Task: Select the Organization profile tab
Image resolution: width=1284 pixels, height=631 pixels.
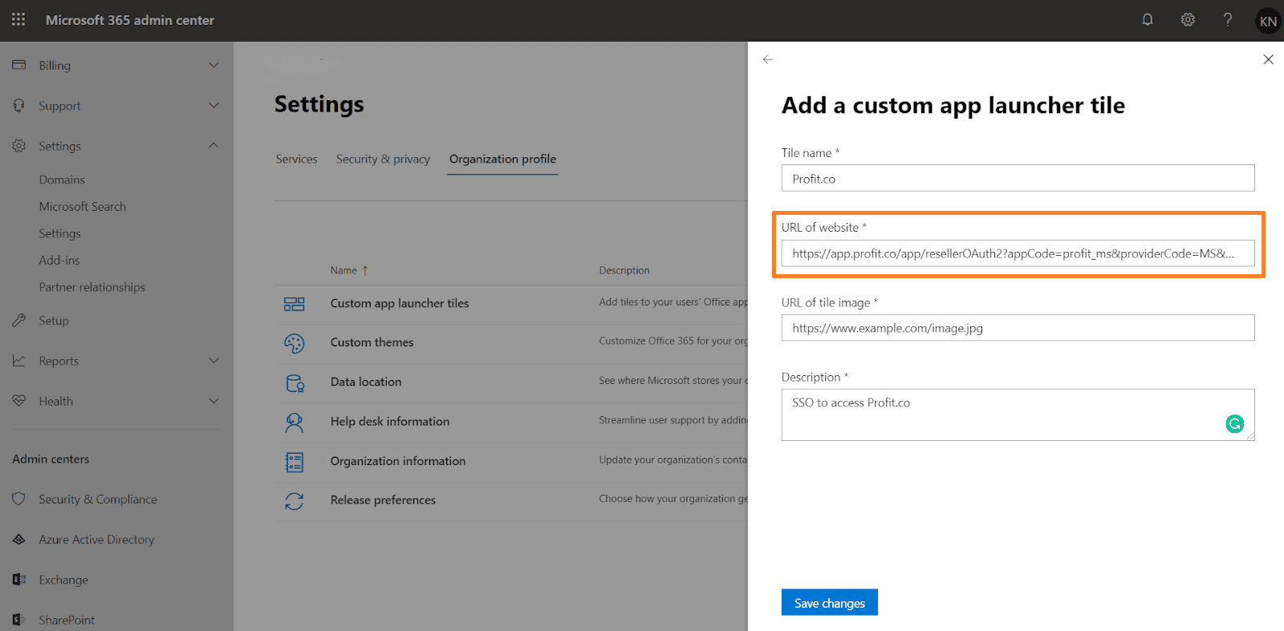Action: [x=502, y=159]
